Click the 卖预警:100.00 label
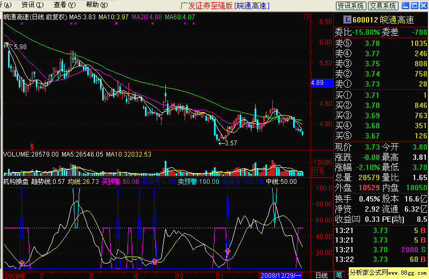Image resolution: width=429 pixels, height=279 pixels. pyautogui.click(x=198, y=181)
